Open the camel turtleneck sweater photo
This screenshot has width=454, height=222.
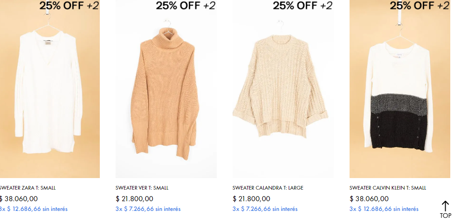(x=166, y=89)
